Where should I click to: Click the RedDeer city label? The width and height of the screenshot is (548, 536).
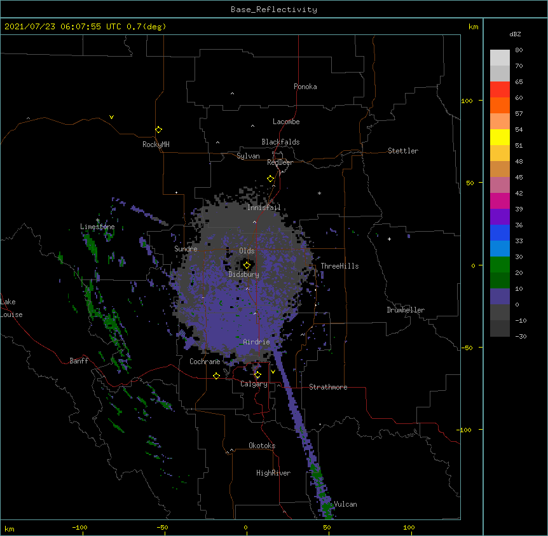coord(280,162)
